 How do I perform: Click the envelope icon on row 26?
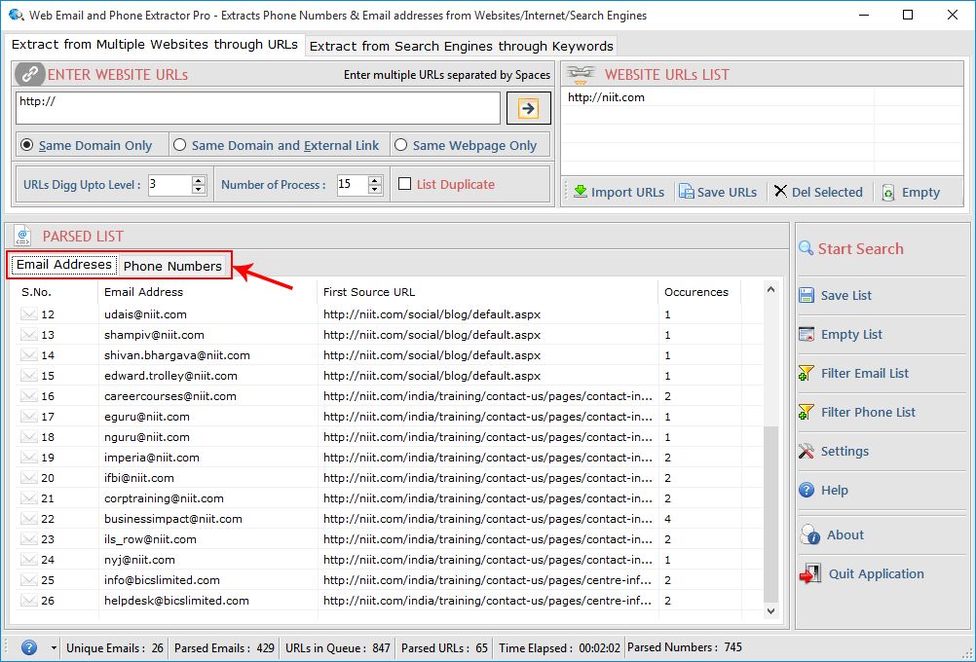28,601
